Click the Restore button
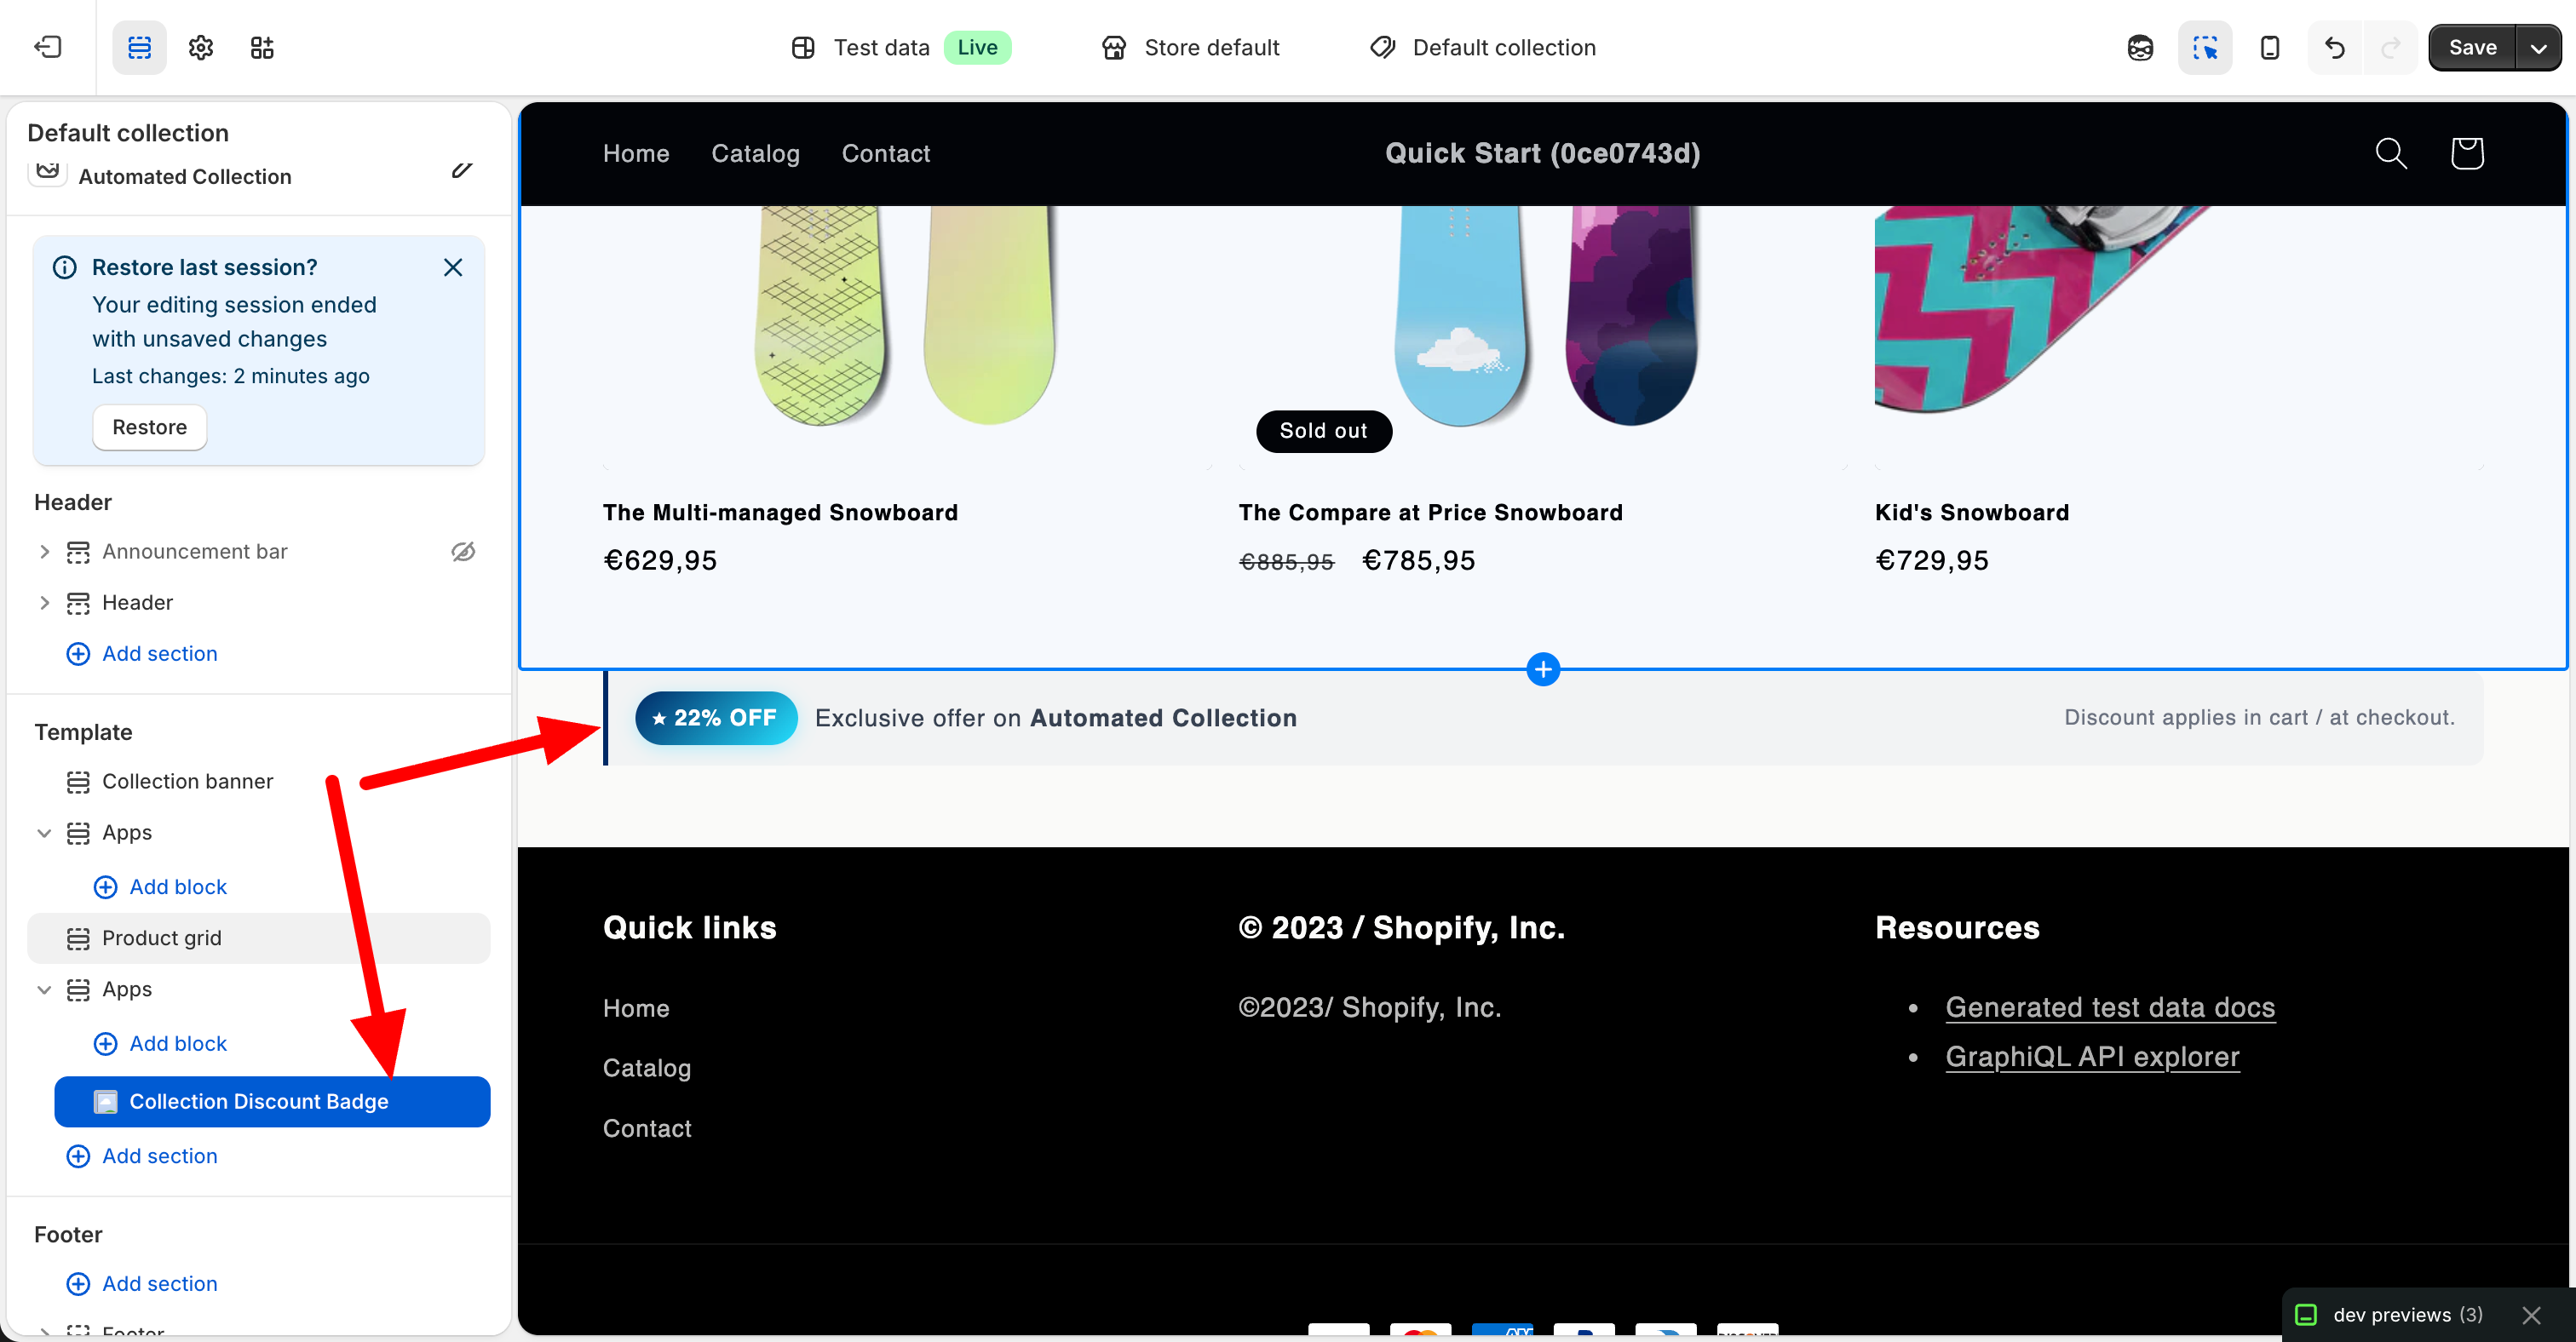 click(x=150, y=427)
